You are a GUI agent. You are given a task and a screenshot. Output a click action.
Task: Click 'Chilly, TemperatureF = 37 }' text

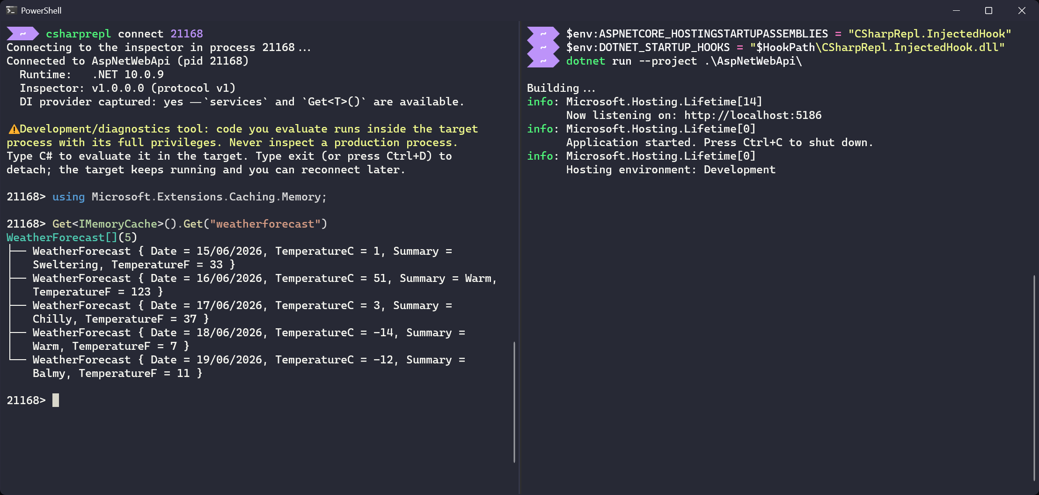tap(121, 319)
